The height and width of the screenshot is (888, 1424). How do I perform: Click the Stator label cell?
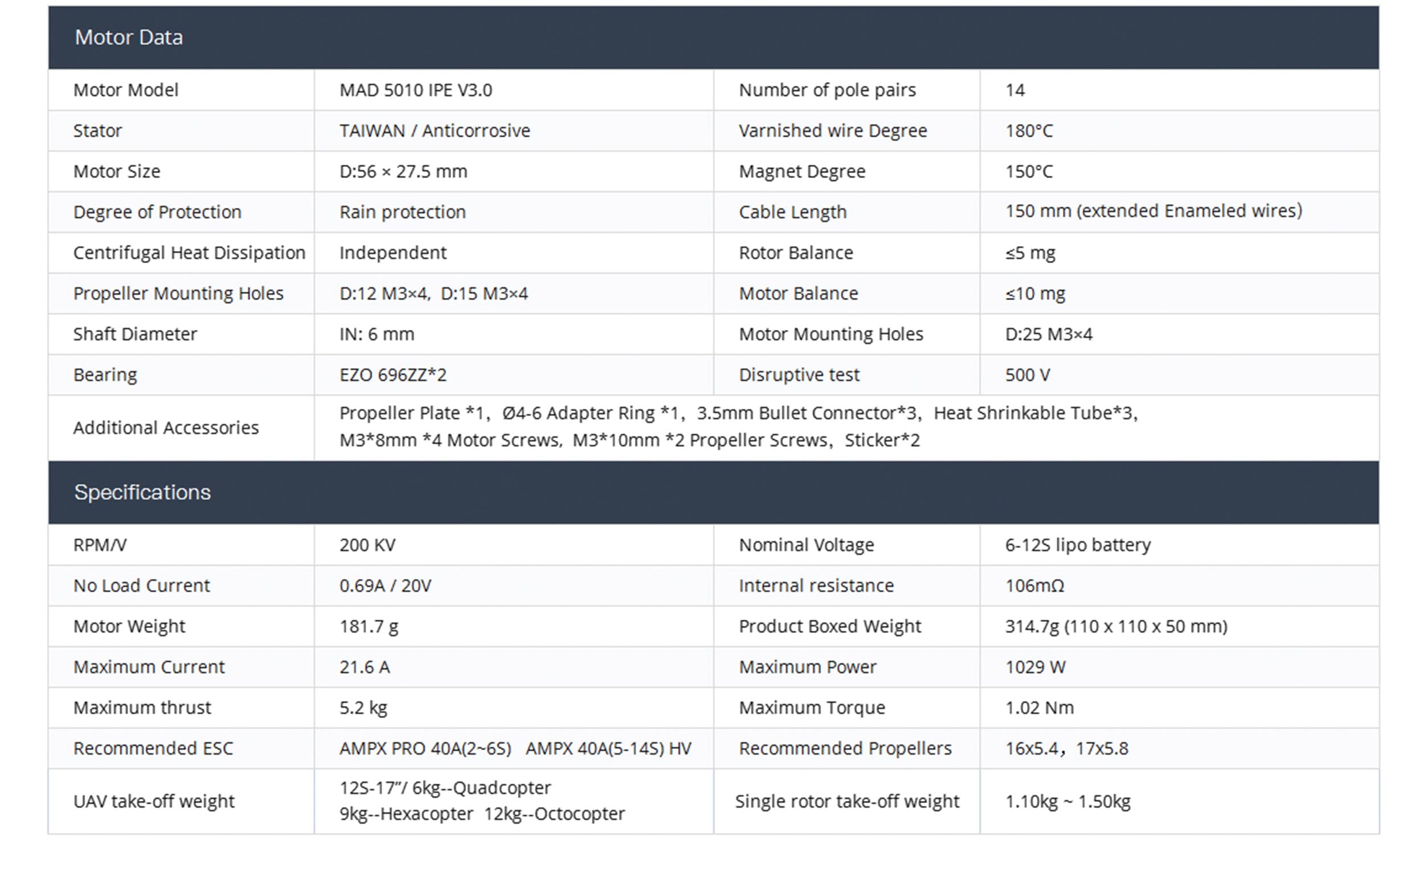point(97,130)
